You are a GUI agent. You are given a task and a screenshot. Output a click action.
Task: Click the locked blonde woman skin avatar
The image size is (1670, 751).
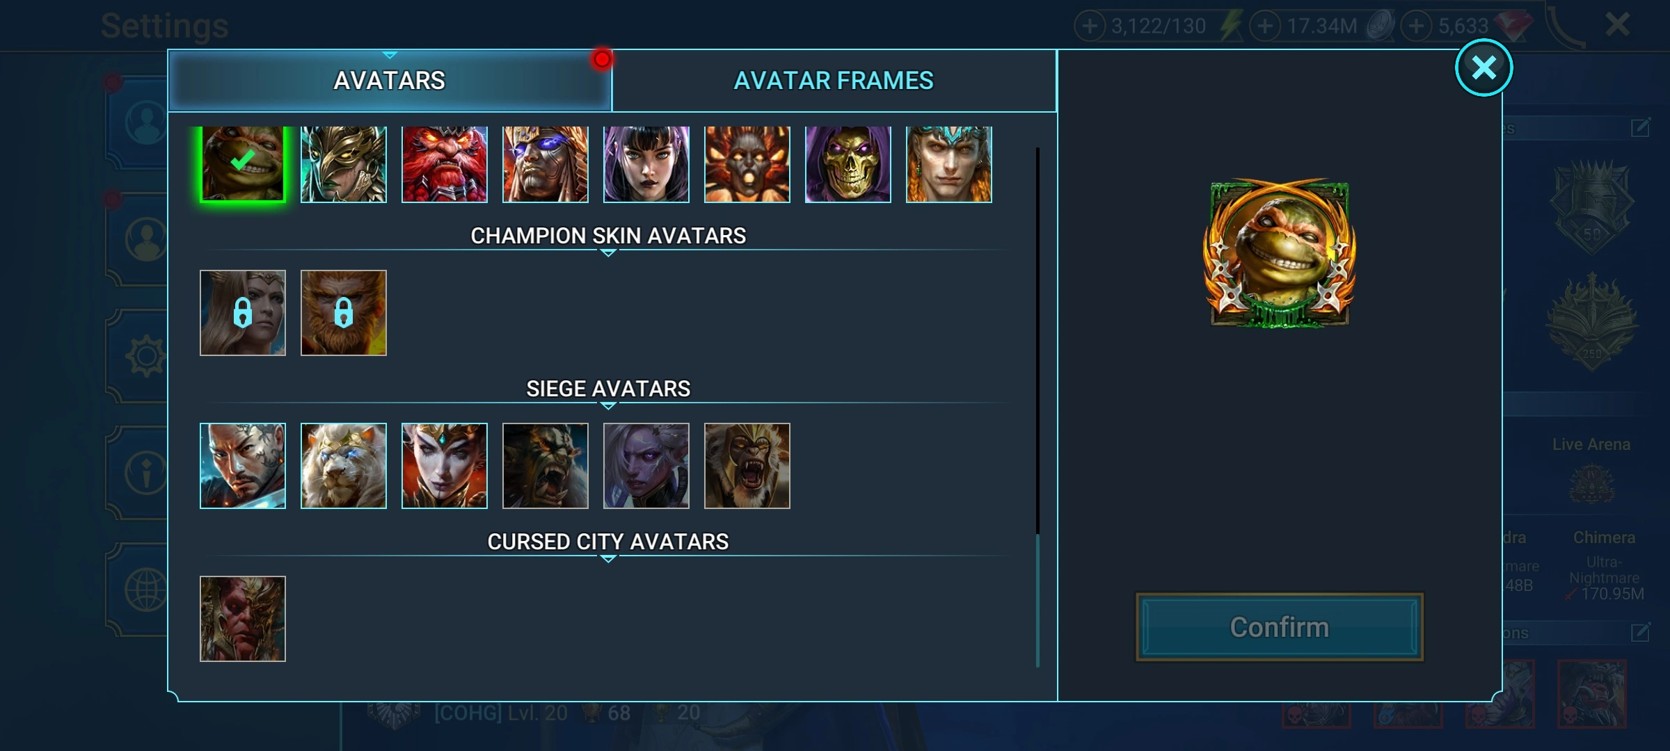243,313
